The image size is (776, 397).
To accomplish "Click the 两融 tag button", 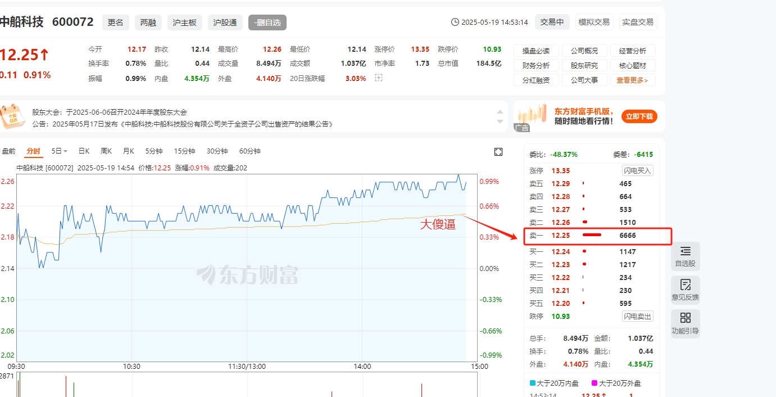I will pos(148,22).
